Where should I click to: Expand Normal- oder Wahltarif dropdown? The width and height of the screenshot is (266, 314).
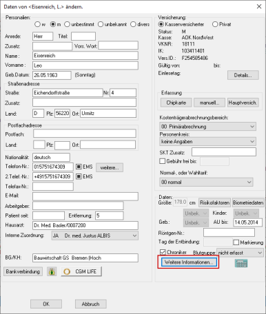[206, 182]
